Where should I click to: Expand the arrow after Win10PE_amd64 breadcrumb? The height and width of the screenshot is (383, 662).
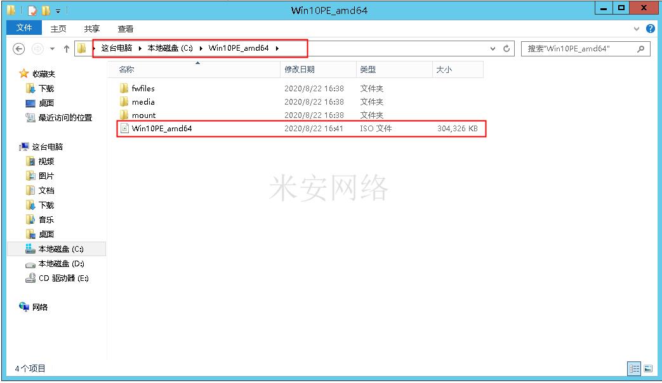click(277, 48)
